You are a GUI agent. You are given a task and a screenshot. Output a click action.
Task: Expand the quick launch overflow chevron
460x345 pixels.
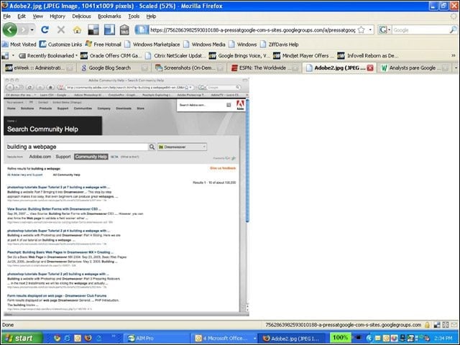(x=114, y=336)
